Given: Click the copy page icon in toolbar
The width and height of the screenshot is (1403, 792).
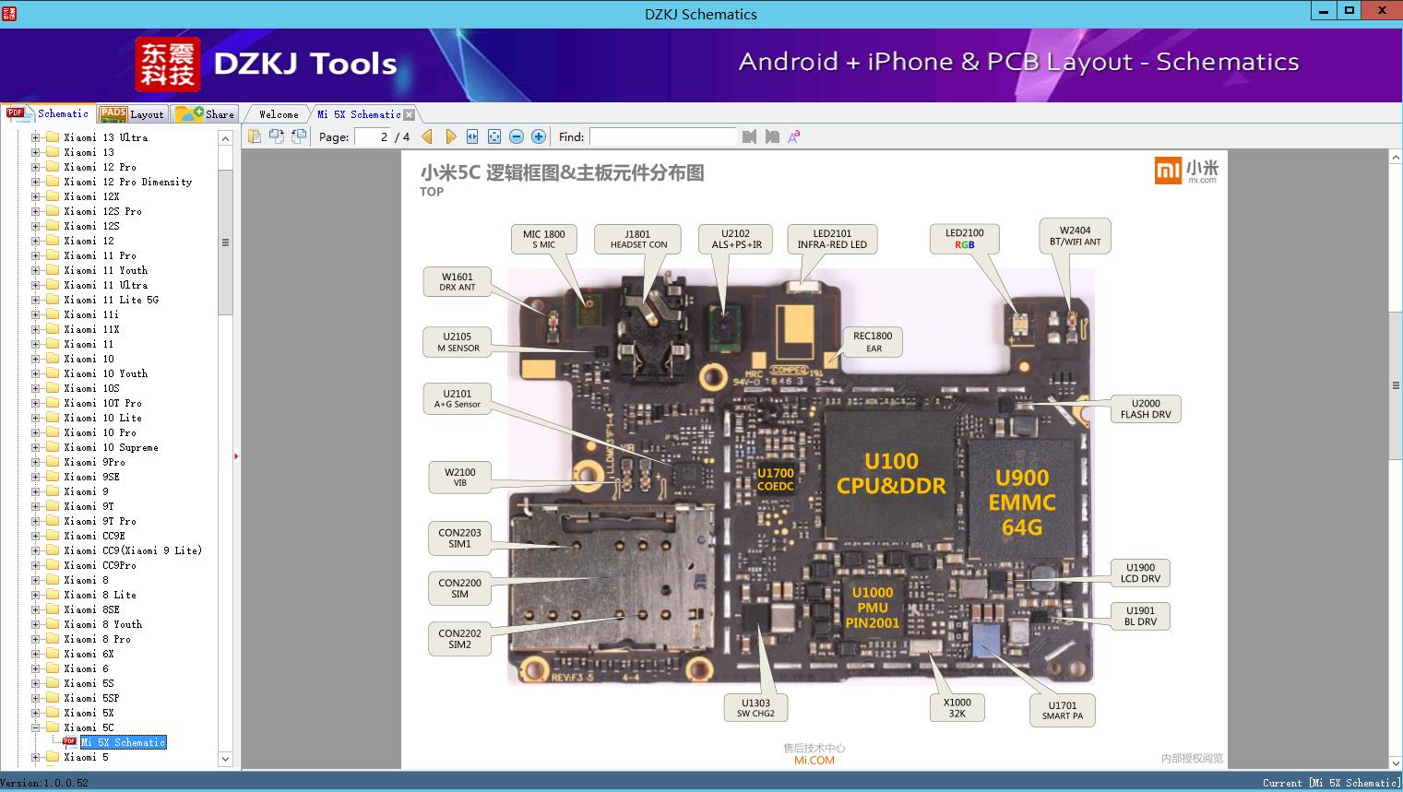Looking at the screenshot, I should (254, 136).
